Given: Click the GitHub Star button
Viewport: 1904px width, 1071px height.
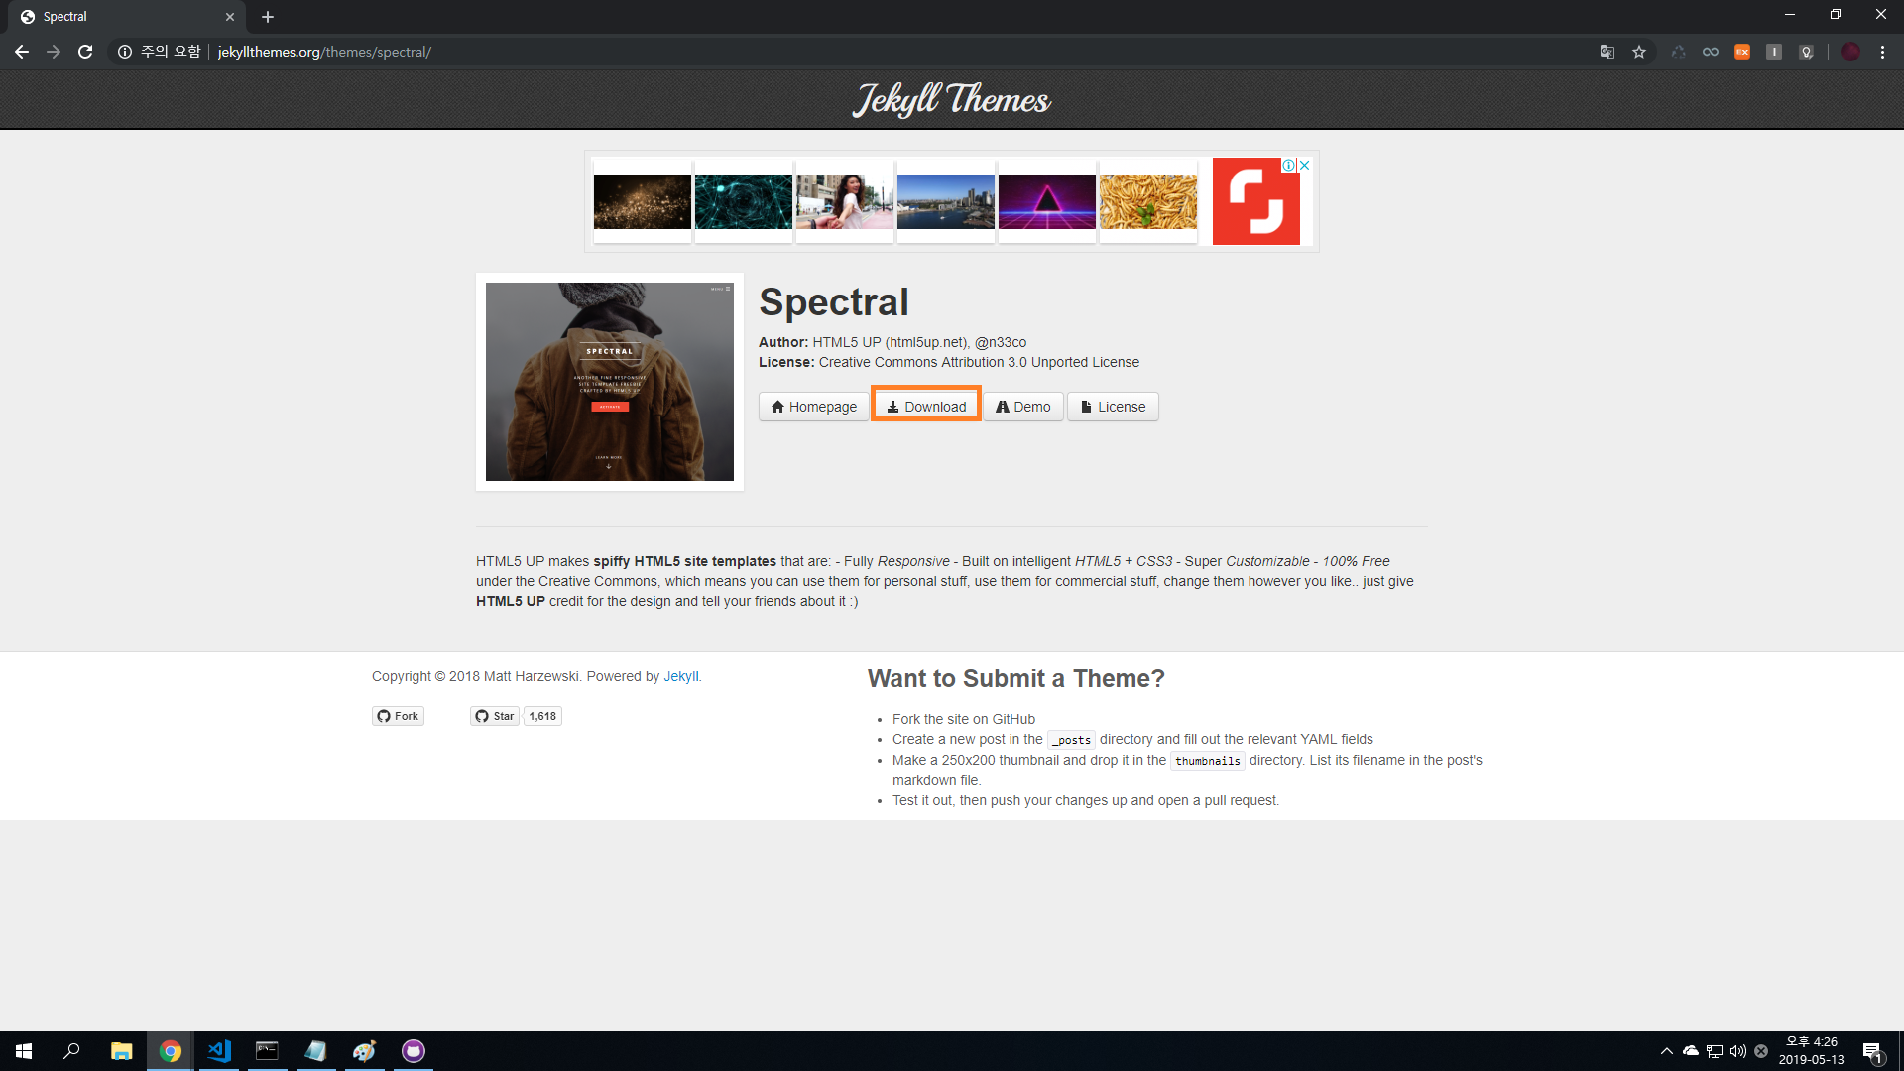Looking at the screenshot, I should [494, 716].
